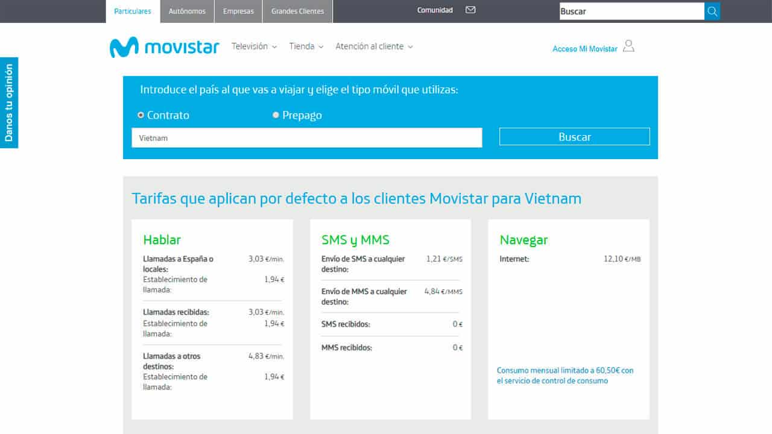Click the consumo mensual limitado link
This screenshot has width=772, height=434.
pos(565,376)
